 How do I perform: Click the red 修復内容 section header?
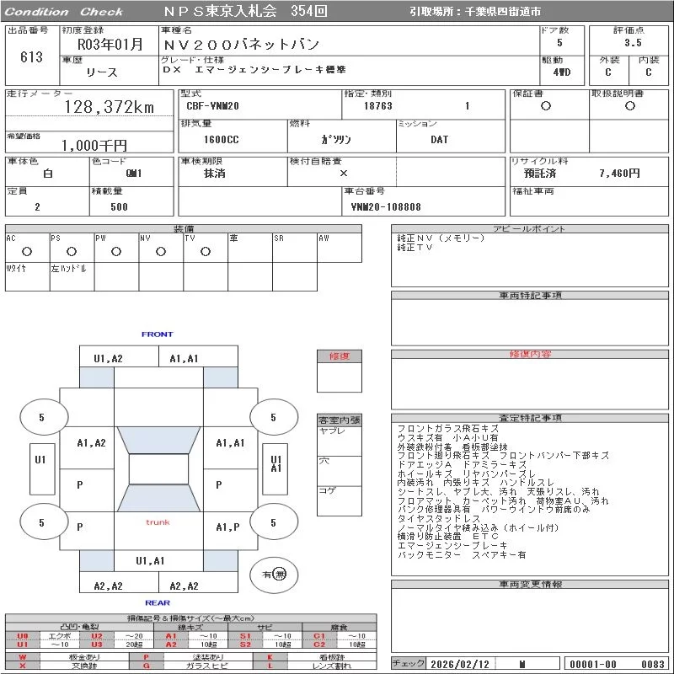point(530,354)
